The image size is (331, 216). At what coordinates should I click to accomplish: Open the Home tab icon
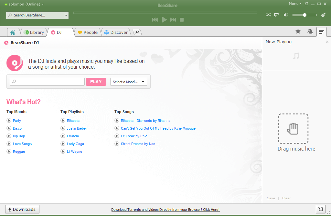click(13, 33)
